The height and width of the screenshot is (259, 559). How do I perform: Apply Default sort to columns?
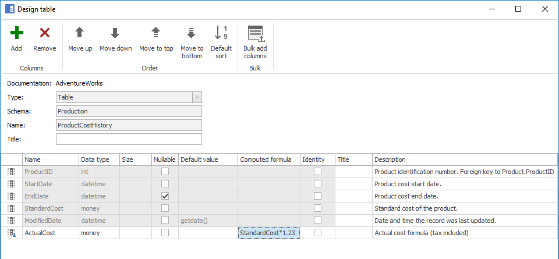tap(221, 34)
